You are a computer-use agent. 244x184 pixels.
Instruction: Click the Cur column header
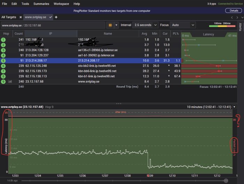[165, 33]
